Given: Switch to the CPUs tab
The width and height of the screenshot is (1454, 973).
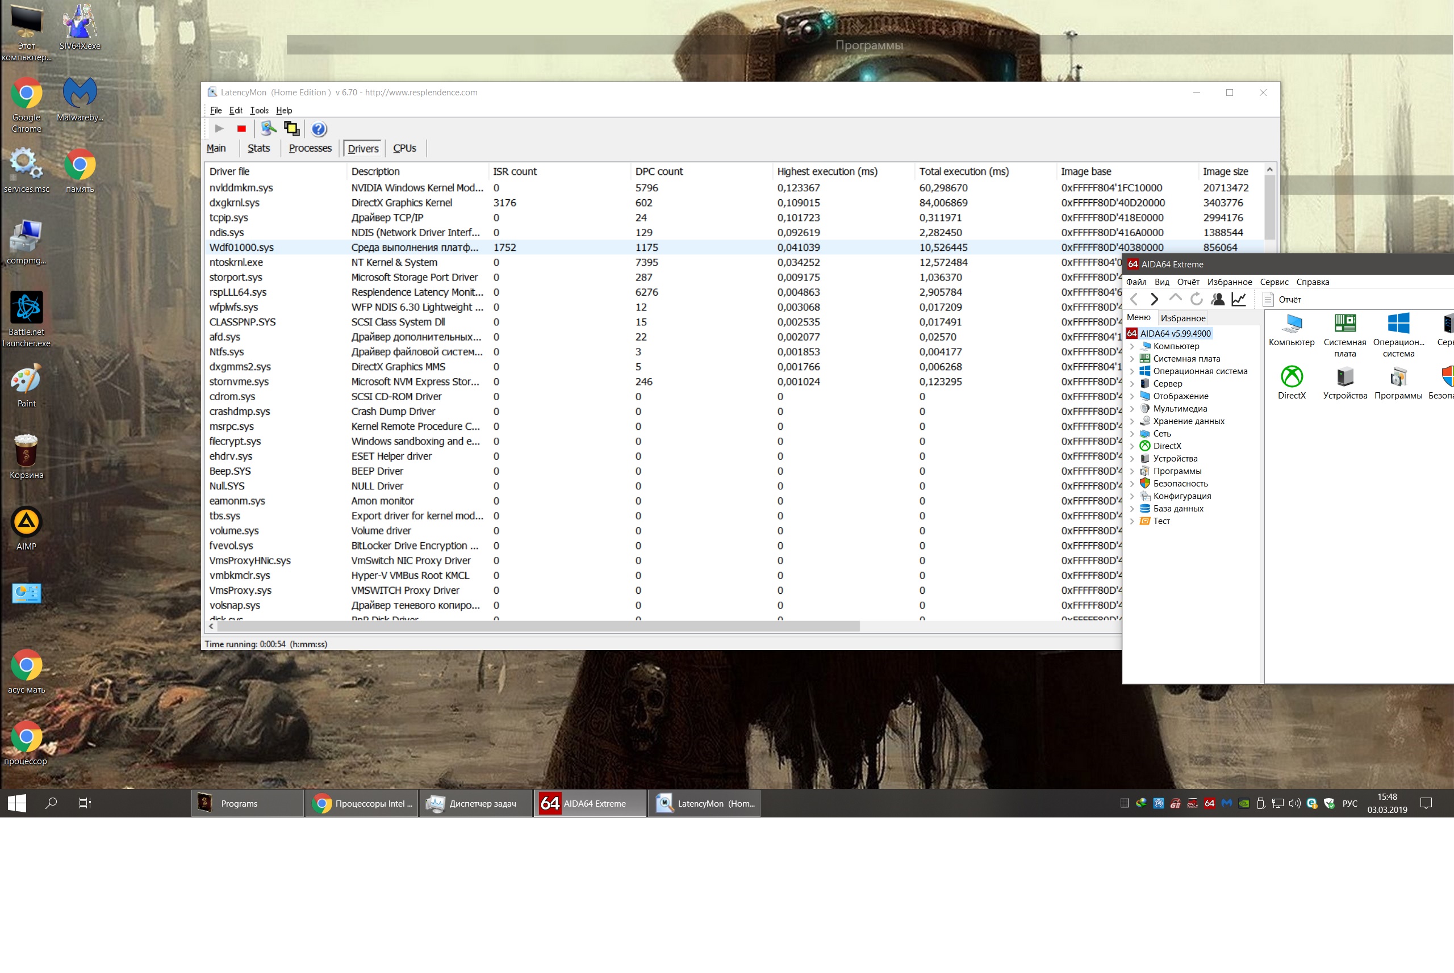Looking at the screenshot, I should click(x=404, y=148).
